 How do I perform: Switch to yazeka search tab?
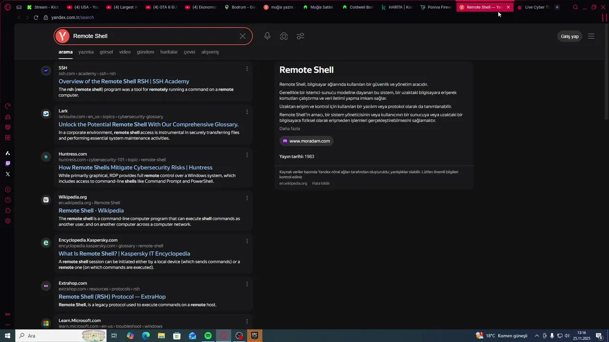point(86,52)
